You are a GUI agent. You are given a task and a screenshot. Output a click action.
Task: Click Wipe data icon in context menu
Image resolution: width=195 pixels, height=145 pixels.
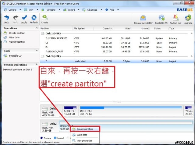pos(74,135)
